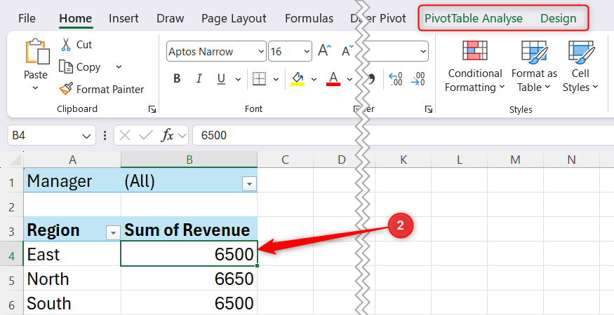Open font colour dropdown arrow
Screen dimensions: 614x315
(x=349, y=79)
